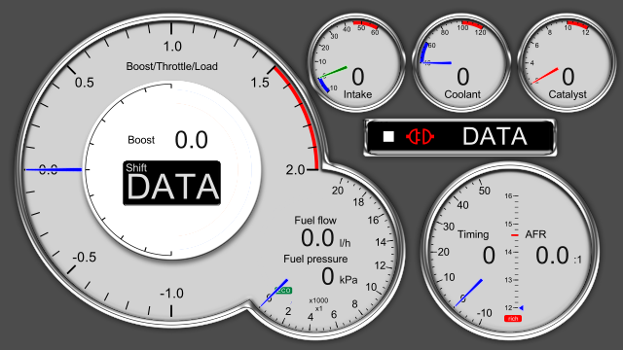Click the Fuel flow value readout
Screen dimensions: 623x350
(317, 238)
